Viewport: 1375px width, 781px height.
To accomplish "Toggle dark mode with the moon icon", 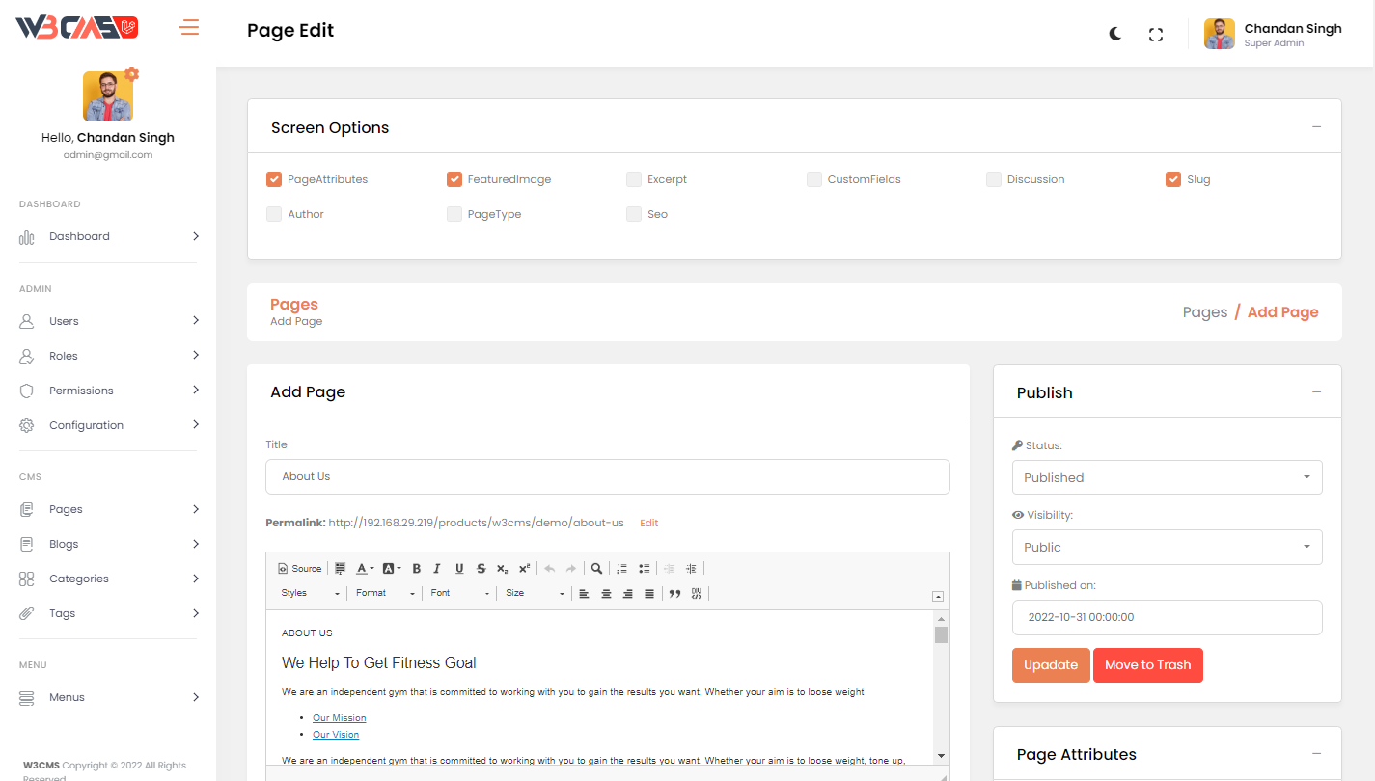I will point(1114,34).
